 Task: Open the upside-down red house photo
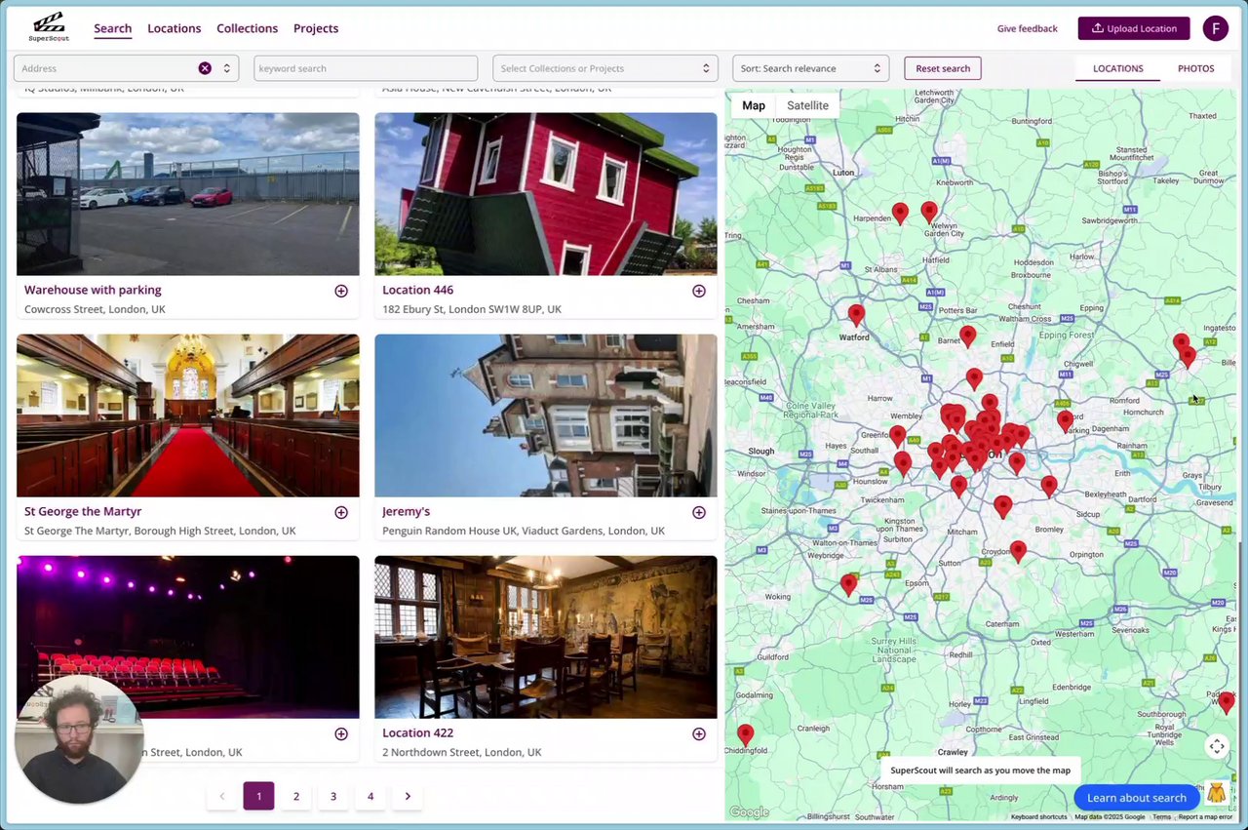(x=546, y=194)
